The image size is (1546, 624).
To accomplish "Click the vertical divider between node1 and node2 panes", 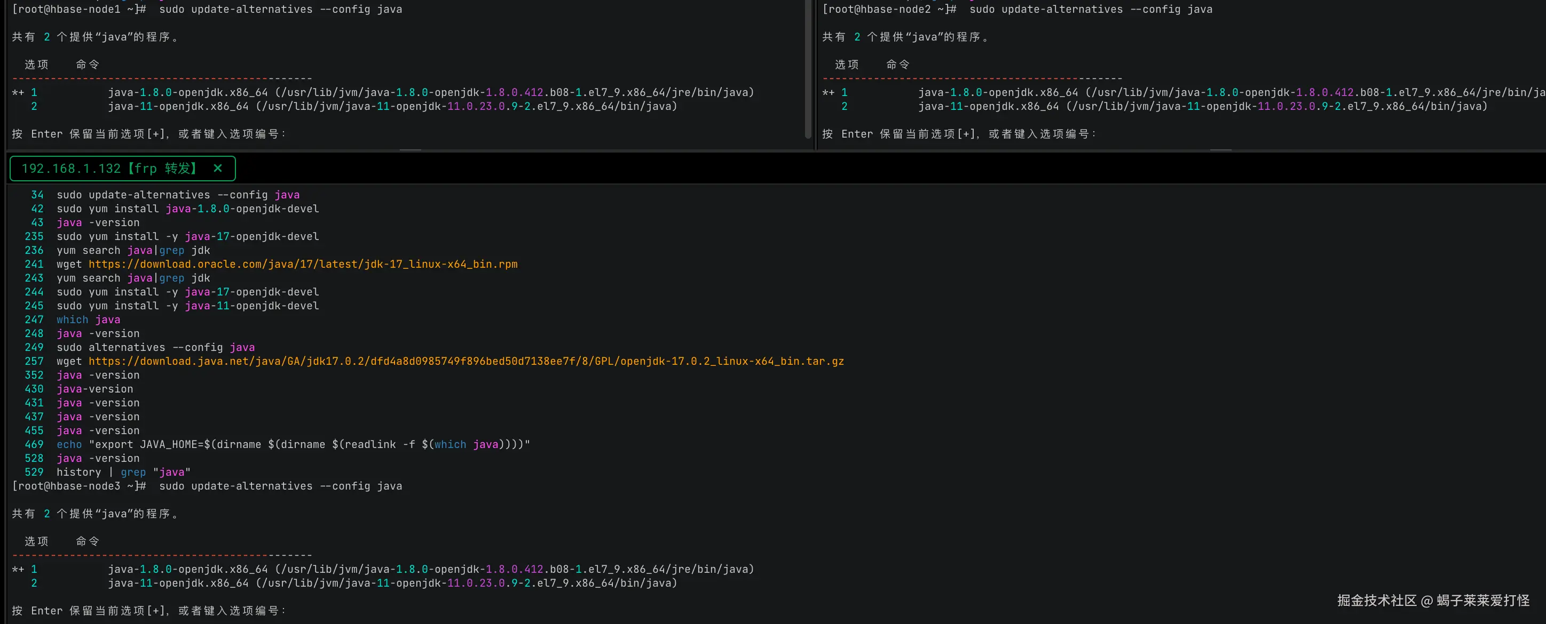I will click(815, 75).
